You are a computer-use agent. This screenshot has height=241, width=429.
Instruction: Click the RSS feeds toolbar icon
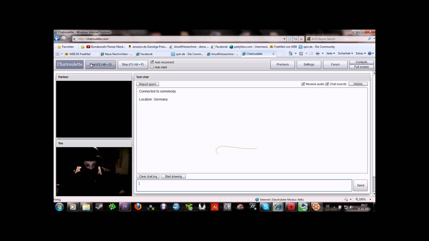pyautogui.click(x=301, y=54)
